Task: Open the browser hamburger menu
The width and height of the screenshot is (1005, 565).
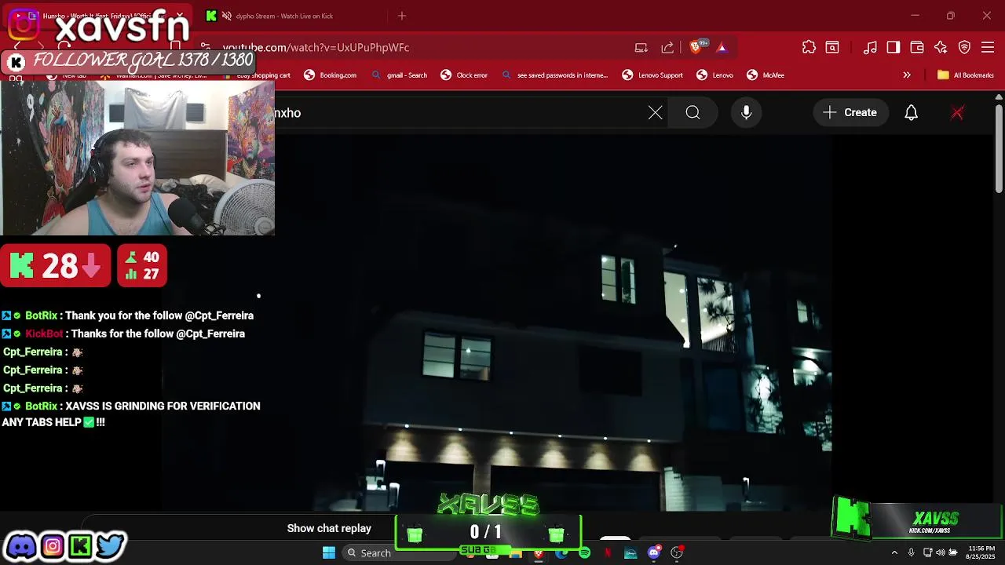Action: pos(989,47)
